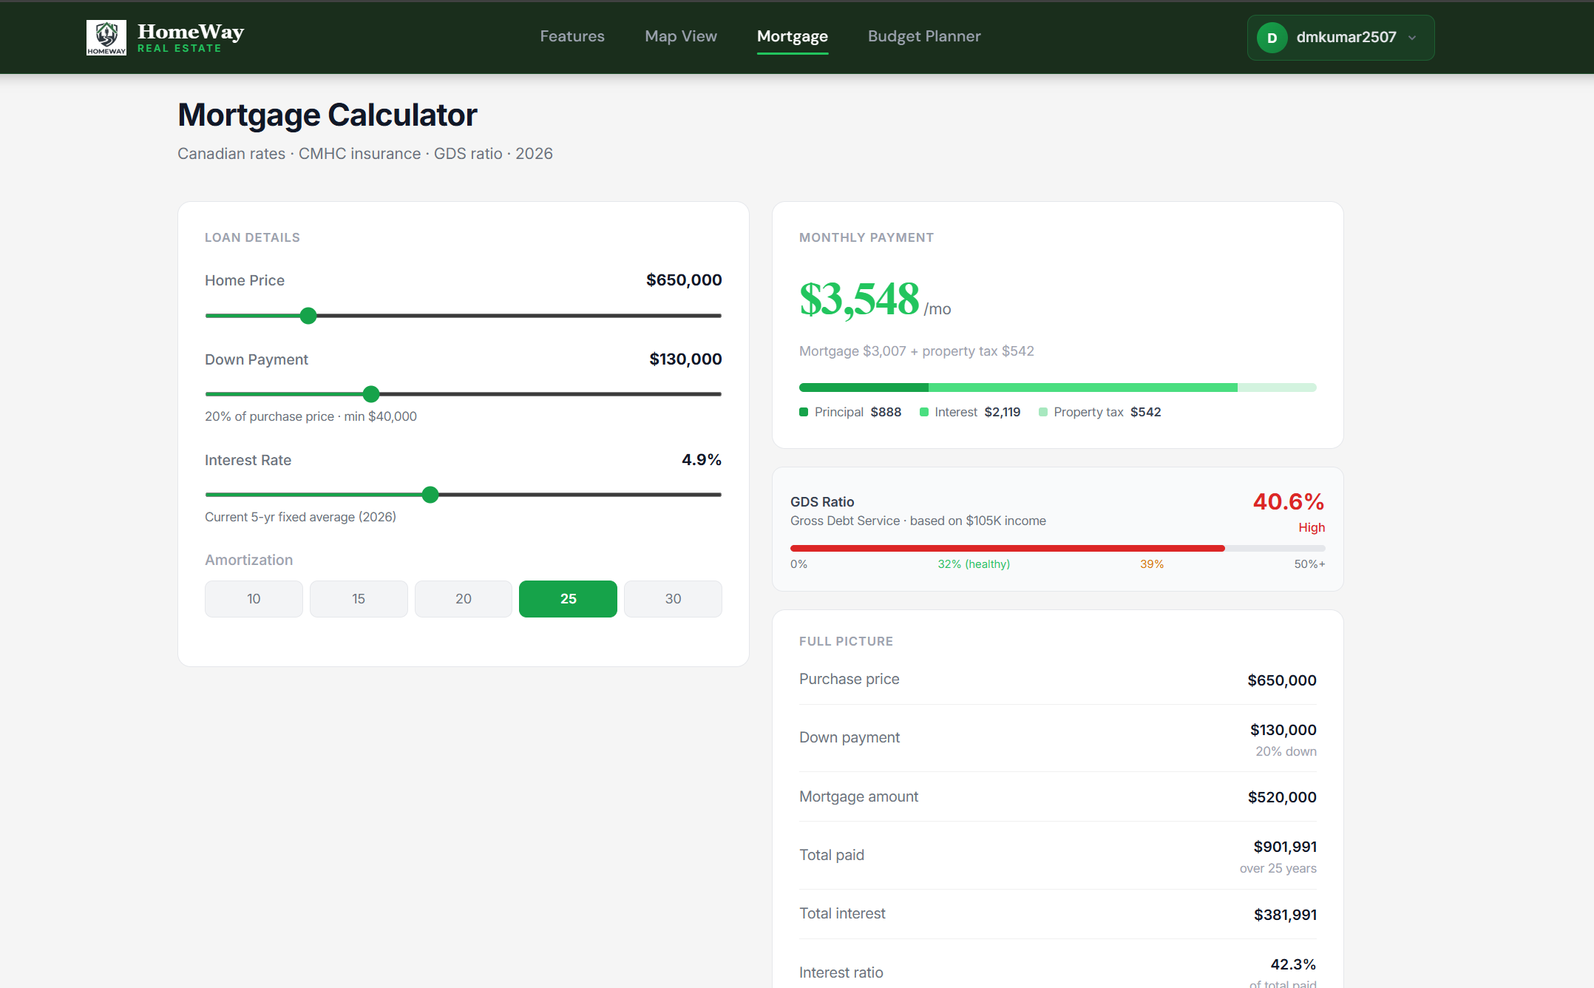Image resolution: width=1594 pixels, height=988 pixels.
Task: Click the Principal legend color dot
Action: tap(804, 412)
